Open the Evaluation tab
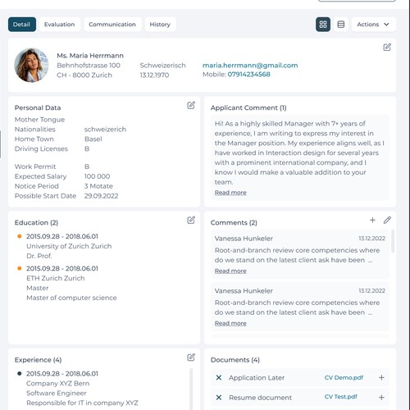This screenshot has width=410, height=410. (x=60, y=25)
